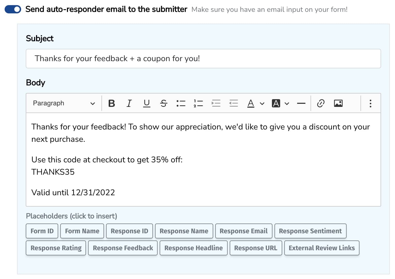Expand the background color dropdown arrow

click(x=287, y=104)
